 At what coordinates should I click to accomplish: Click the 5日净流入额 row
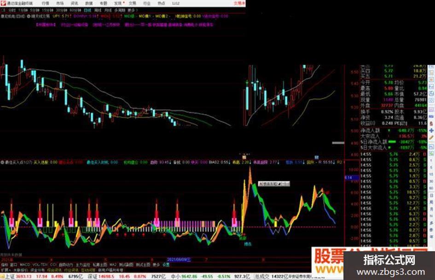(394, 142)
